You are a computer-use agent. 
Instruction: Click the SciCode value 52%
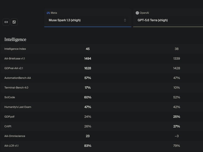pyautogui.click(x=177, y=97)
